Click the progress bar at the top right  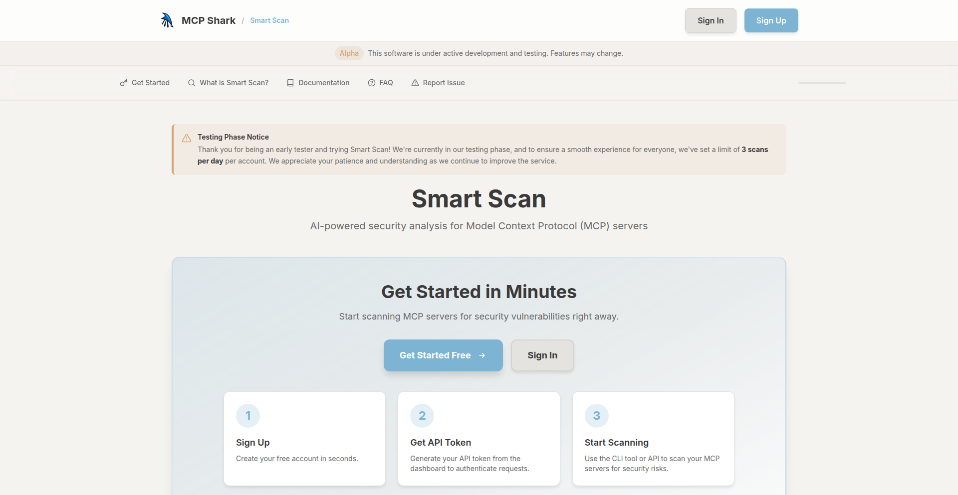tap(821, 82)
